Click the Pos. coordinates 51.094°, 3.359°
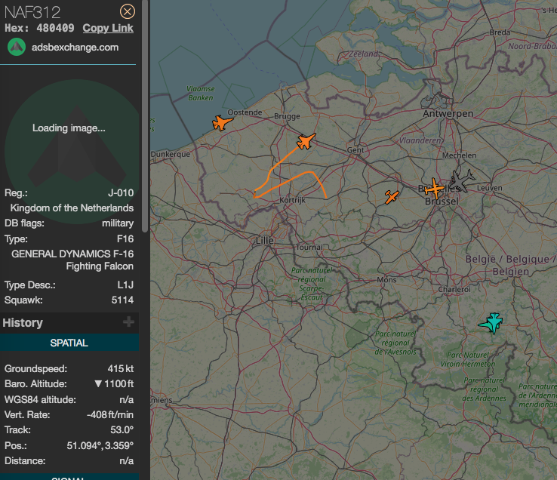The image size is (557, 480). 100,445
